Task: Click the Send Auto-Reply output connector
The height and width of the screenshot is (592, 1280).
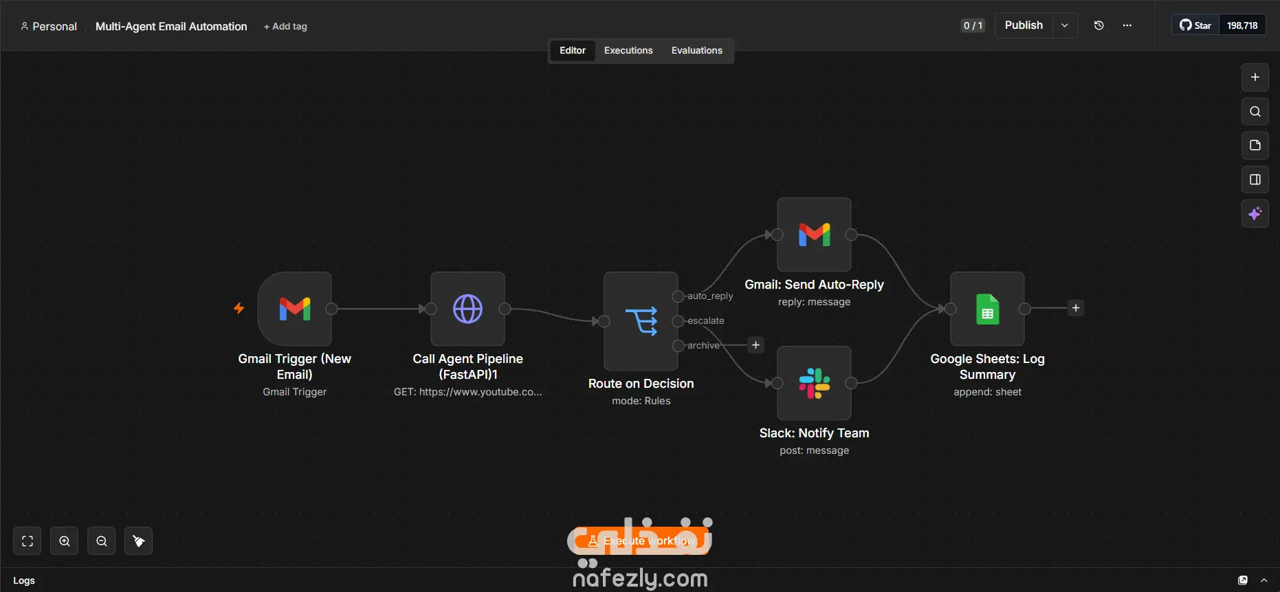Action: [x=851, y=234]
